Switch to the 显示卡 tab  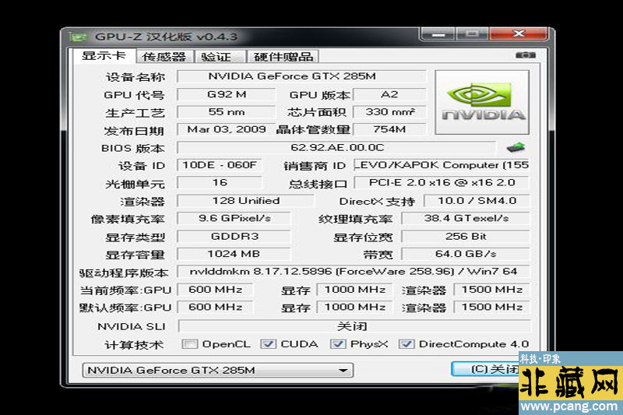coord(104,55)
